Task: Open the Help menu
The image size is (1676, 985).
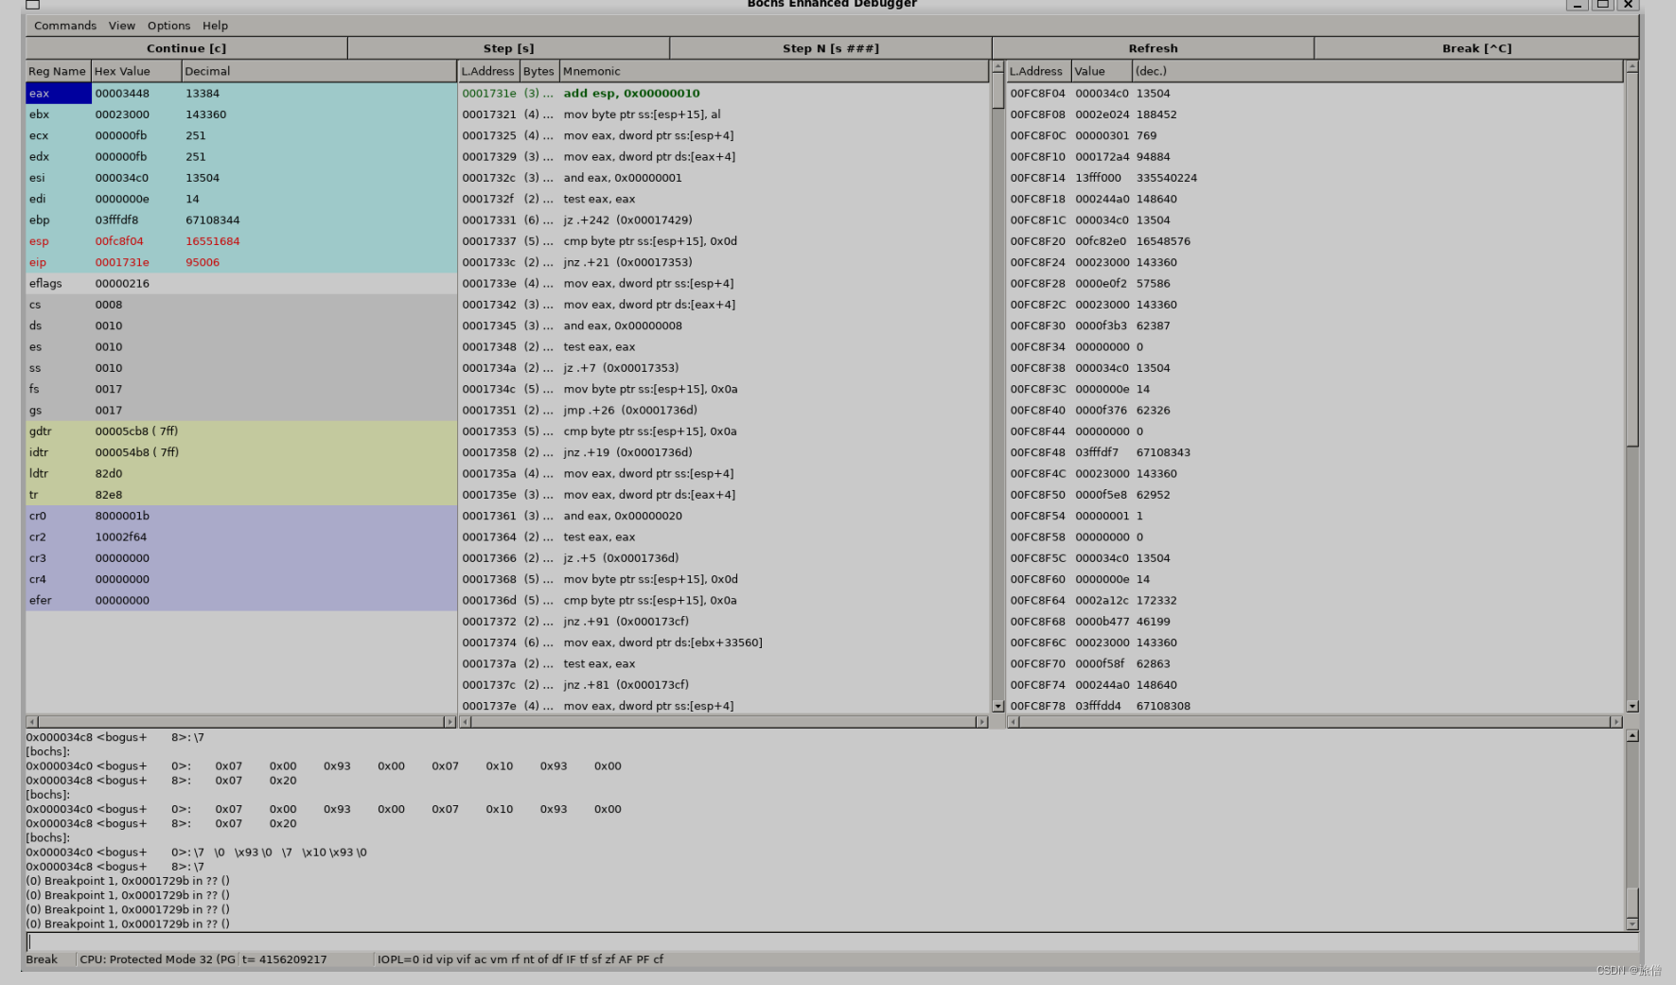Action: pyautogui.click(x=215, y=26)
